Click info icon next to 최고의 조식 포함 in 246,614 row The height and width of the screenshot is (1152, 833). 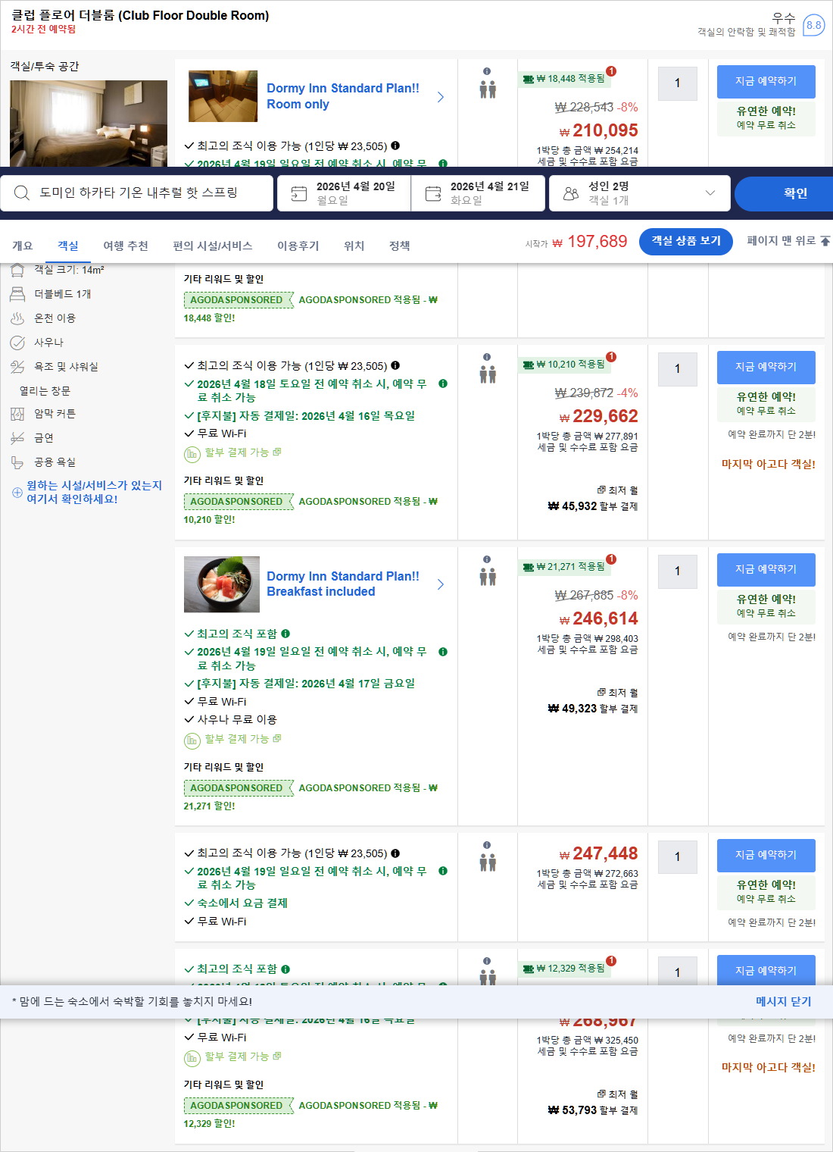(285, 634)
